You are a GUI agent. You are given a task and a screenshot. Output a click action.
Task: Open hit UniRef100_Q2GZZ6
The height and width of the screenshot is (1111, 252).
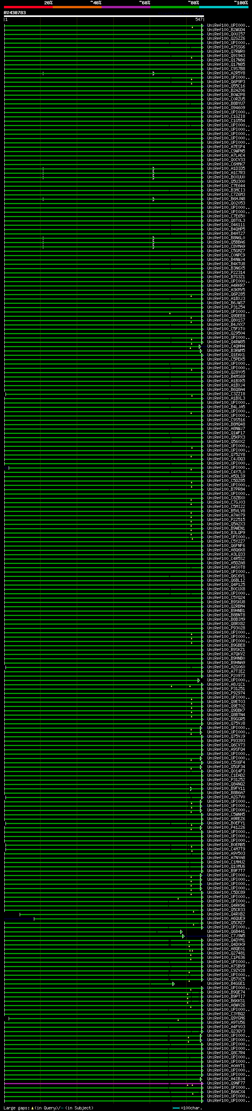coord(226,38)
